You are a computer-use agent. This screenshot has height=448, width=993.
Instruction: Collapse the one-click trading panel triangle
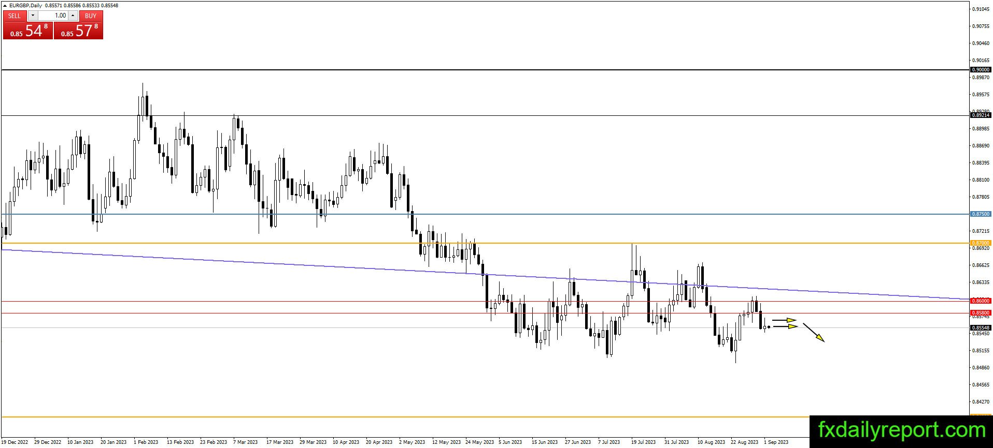5,5
